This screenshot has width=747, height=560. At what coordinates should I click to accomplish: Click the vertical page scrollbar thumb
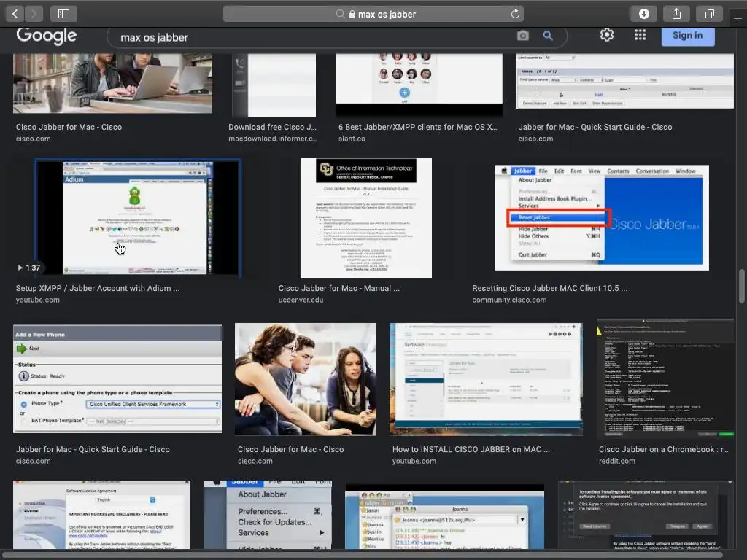tap(741, 286)
